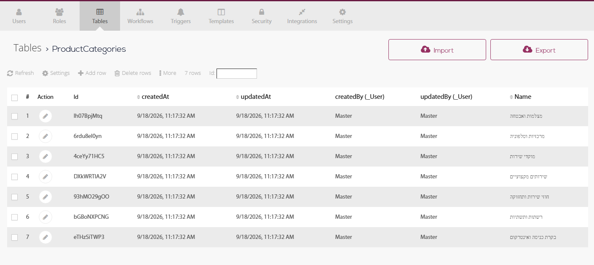This screenshot has width=594, height=265.
Task: Click updatedBy Master in row 7
Action: [429, 237]
